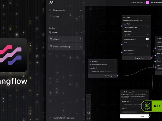Open component filter settings icon
This screenshot has height=121, width=162.
pyautogui.click(x=80, y=10)
